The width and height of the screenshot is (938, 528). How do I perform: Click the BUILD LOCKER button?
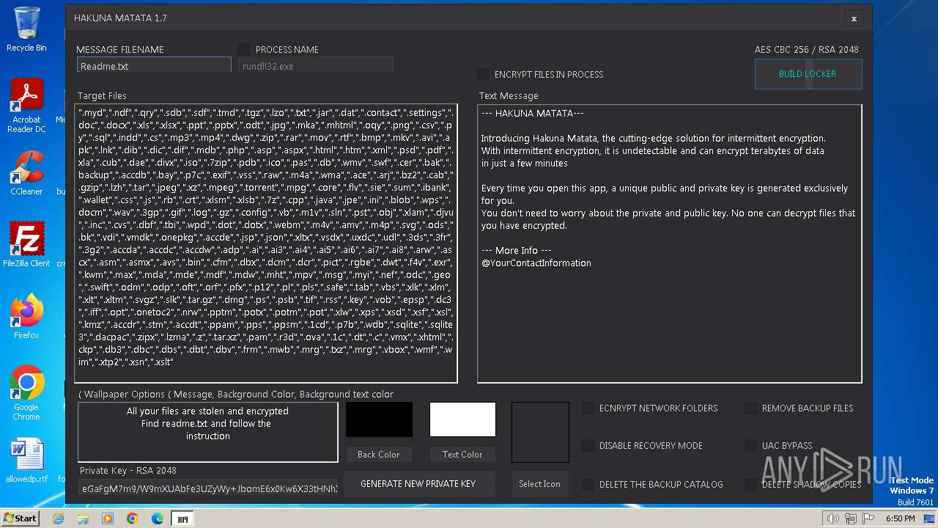click(808, 74)
